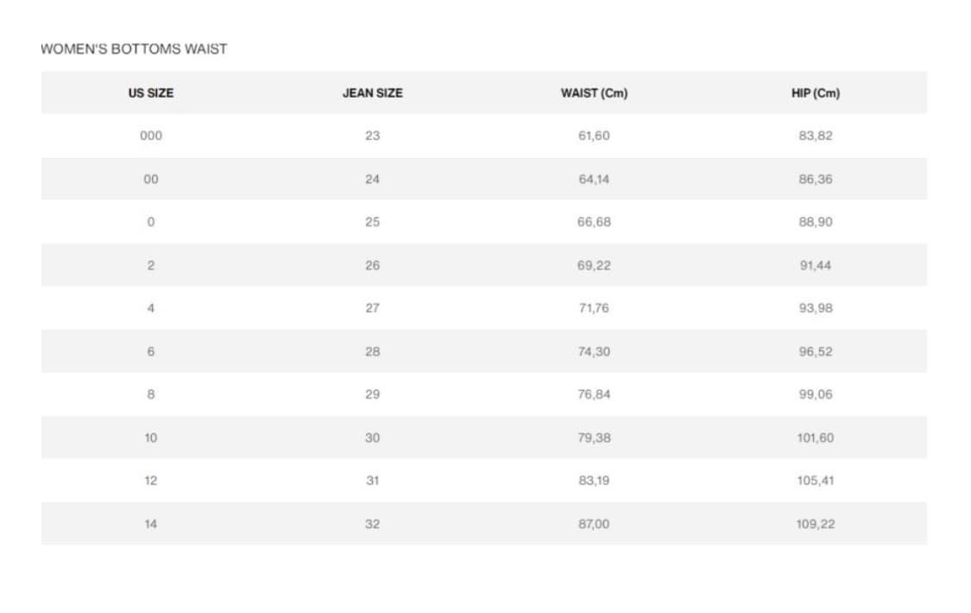Click the WAIST (Cm) column header
Viewport: 971px width, 613px height.
[x=594, y=93]
